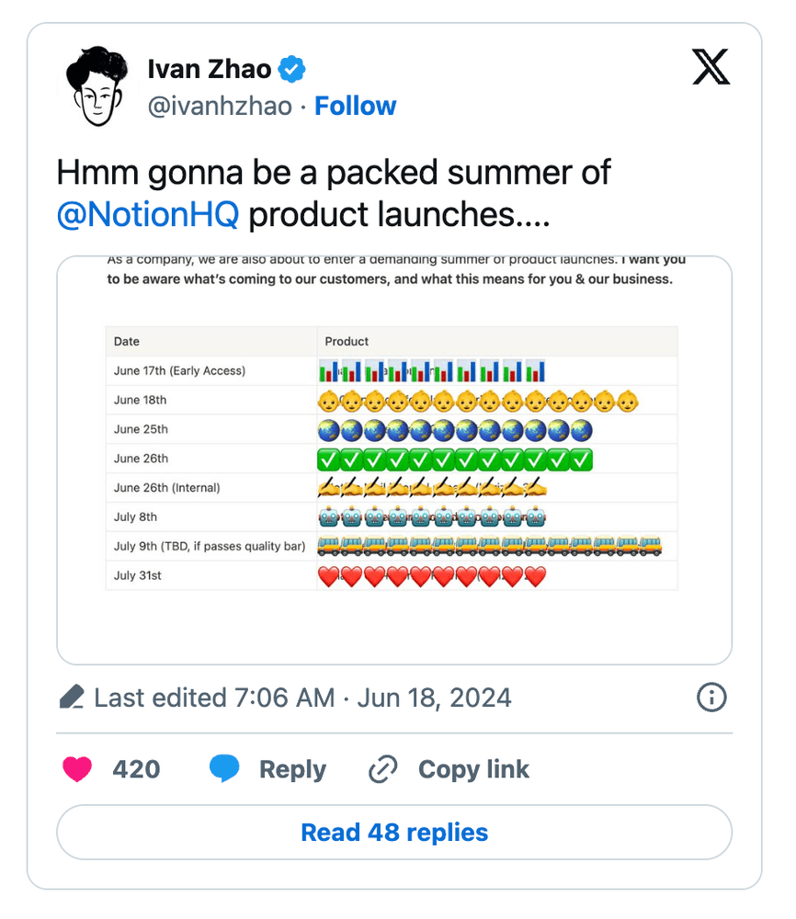Click the Read 48 replies button

(x=393, y=832)
